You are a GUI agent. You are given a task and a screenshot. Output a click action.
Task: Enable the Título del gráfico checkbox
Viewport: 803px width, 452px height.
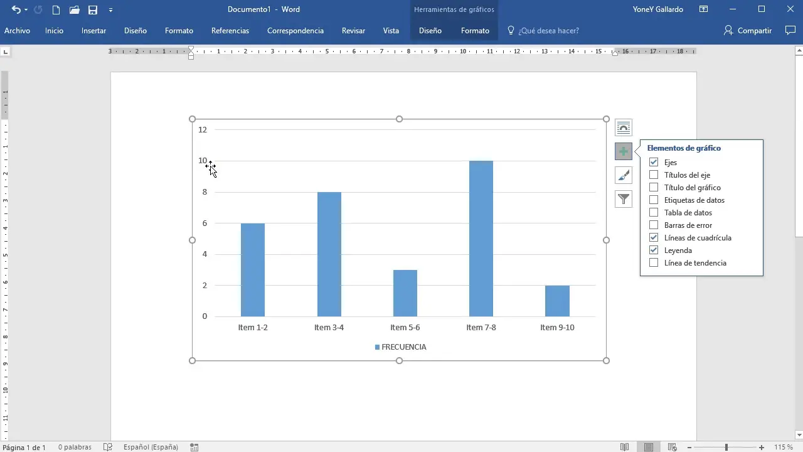click(654, 188)
